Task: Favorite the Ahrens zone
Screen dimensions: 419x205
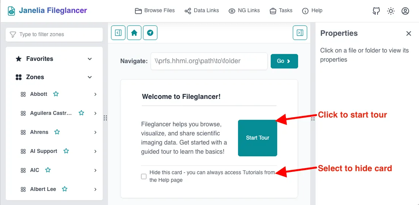Action: [x=57, y=132]
